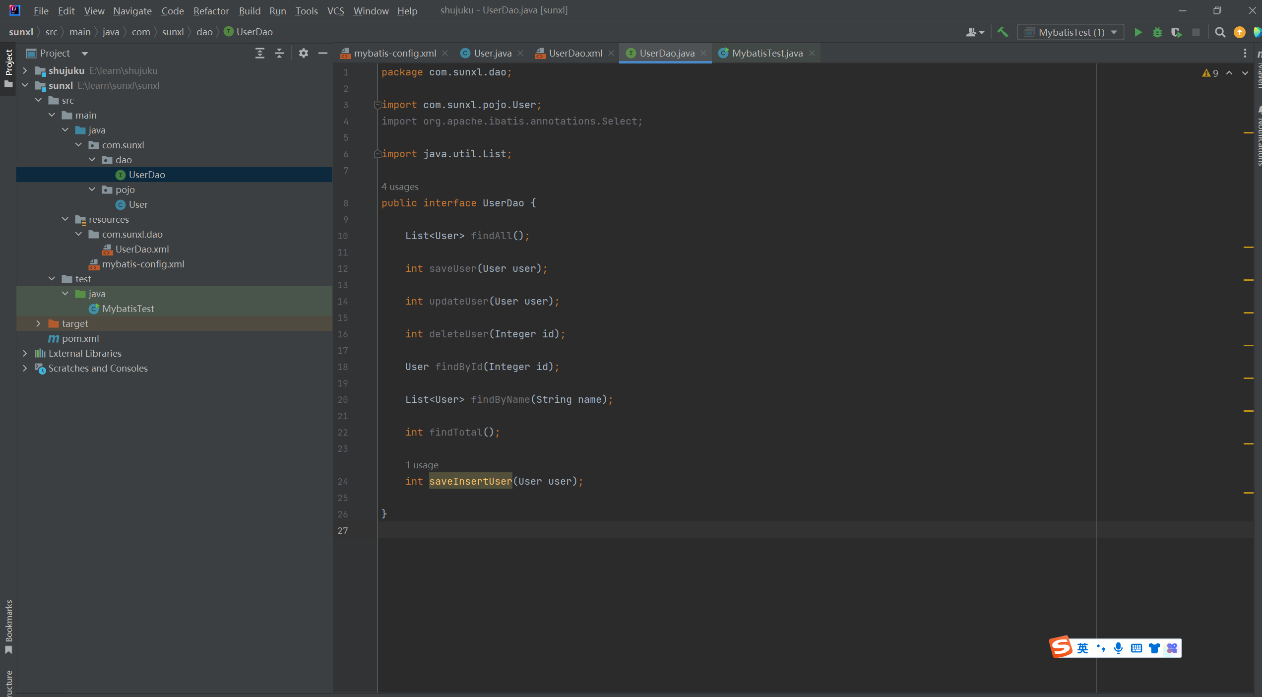Toggle Sogou input language to English

tap(1082, 648)
